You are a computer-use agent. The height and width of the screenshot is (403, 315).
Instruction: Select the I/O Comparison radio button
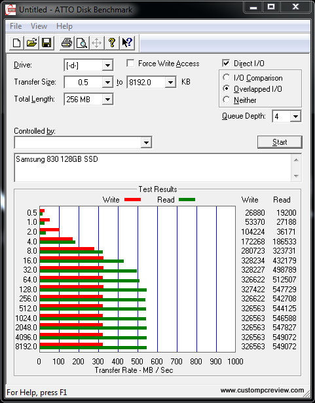pyautogui.click(x=227, y=77)
